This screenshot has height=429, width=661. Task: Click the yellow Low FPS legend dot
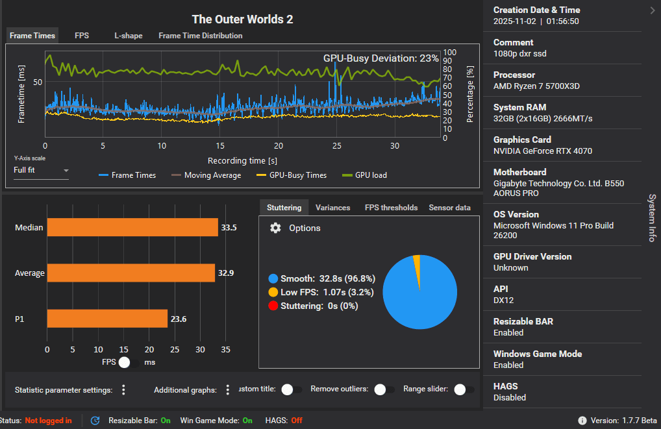273,292
